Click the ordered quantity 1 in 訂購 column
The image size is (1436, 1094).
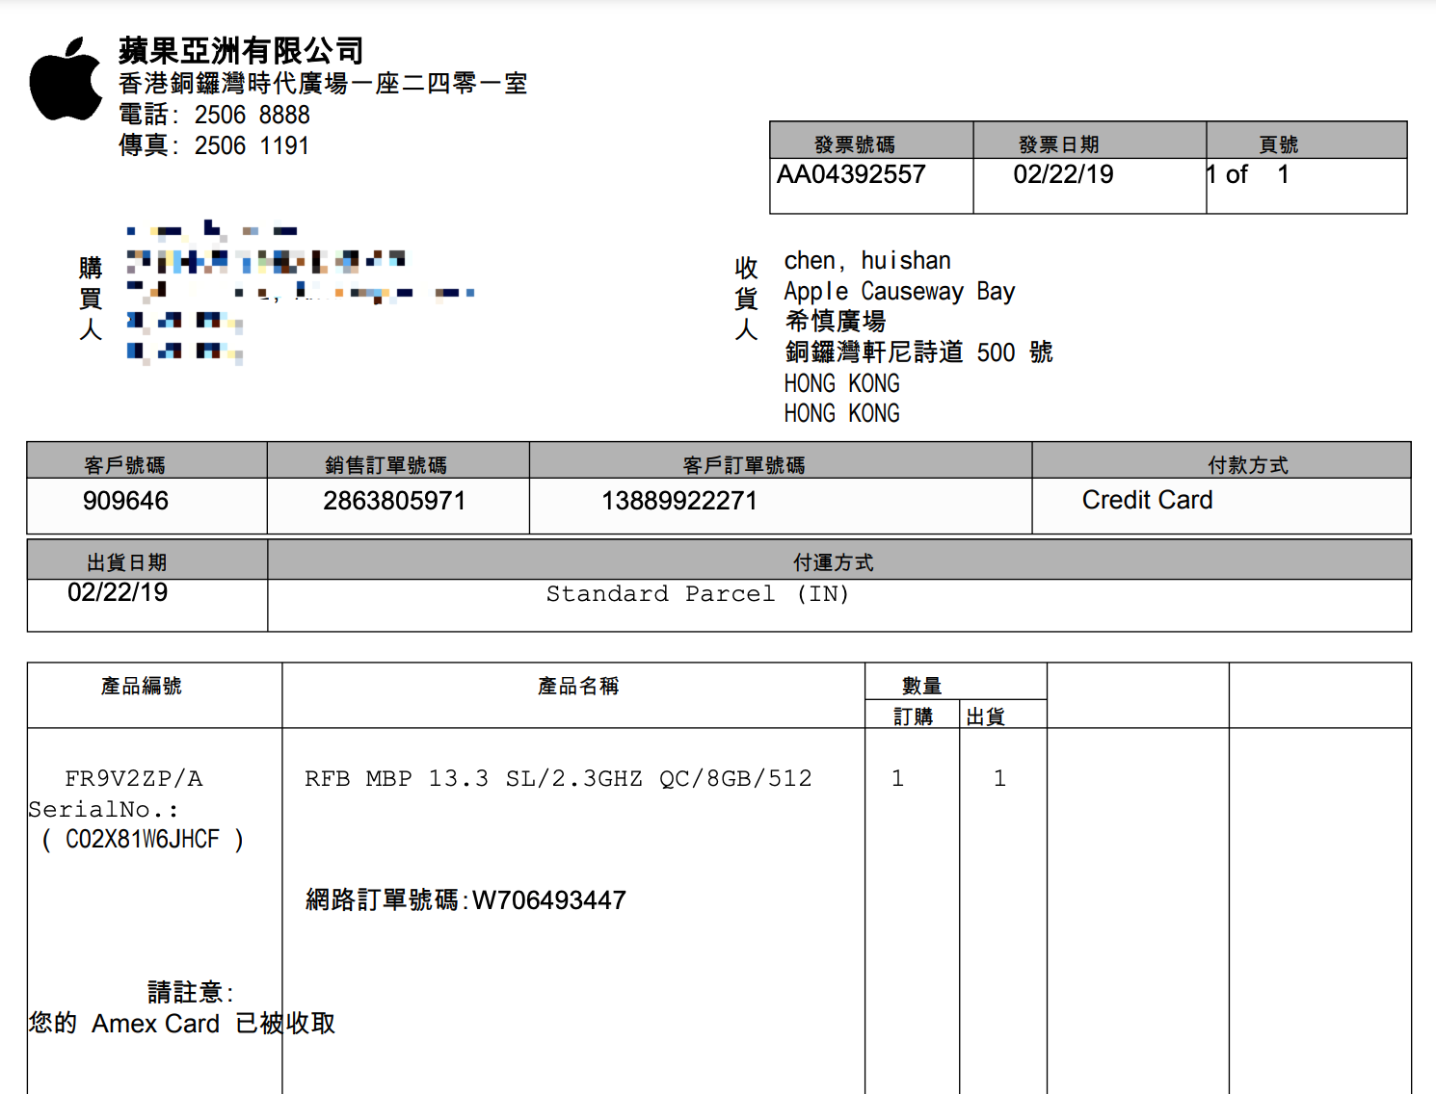(x=897, y=778)
